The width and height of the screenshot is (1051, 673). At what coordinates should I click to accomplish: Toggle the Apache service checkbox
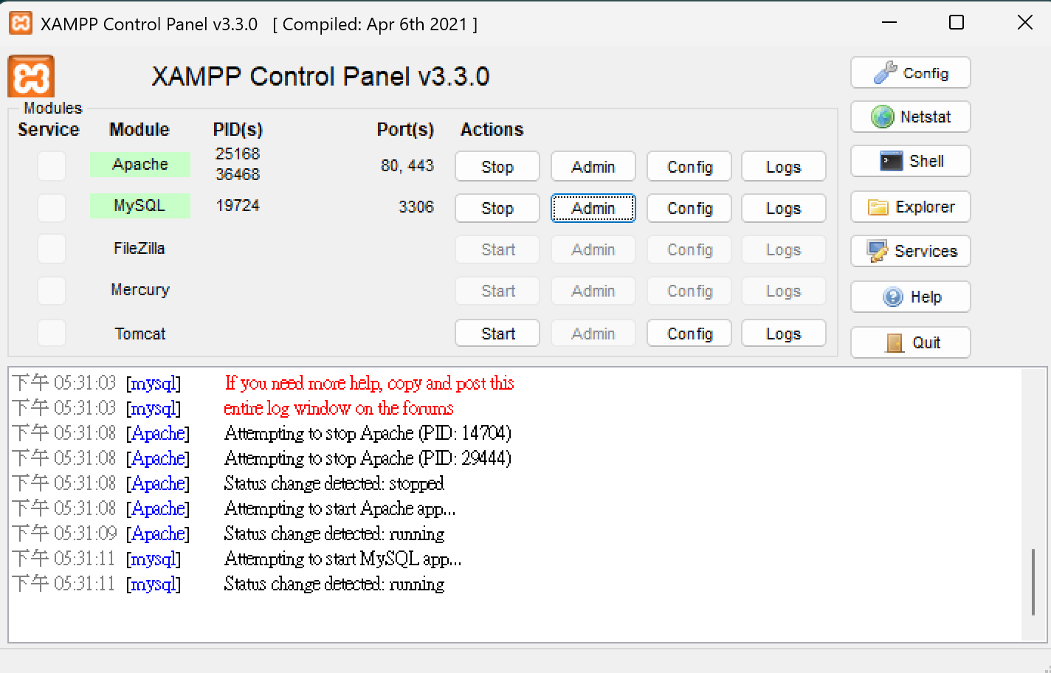(x=52, y=166)
